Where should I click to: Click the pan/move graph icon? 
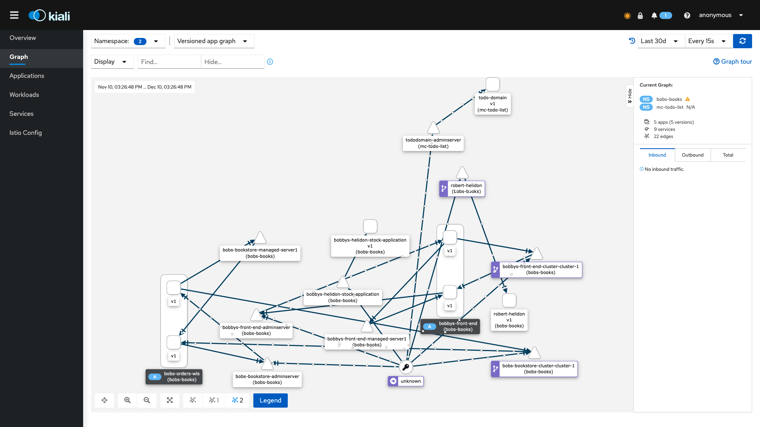tap(104, 400)
